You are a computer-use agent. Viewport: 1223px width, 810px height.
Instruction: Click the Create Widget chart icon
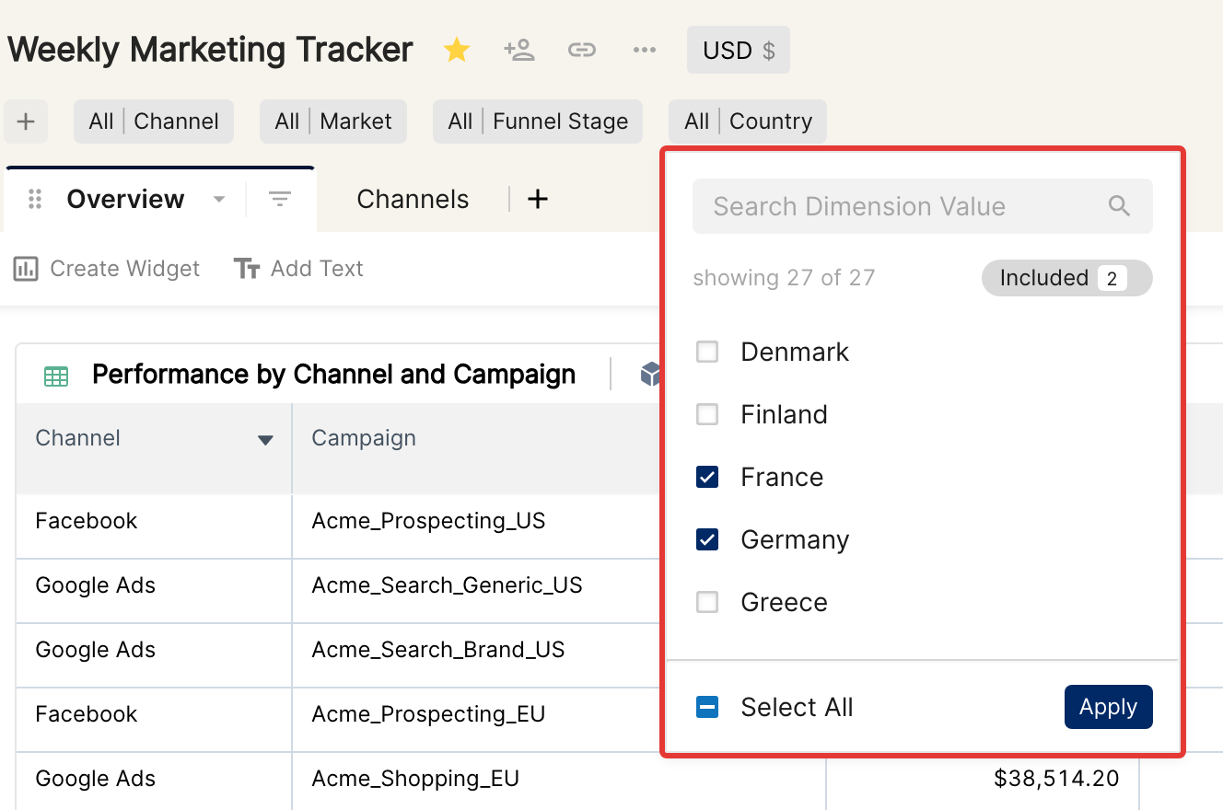coord(26,269)
